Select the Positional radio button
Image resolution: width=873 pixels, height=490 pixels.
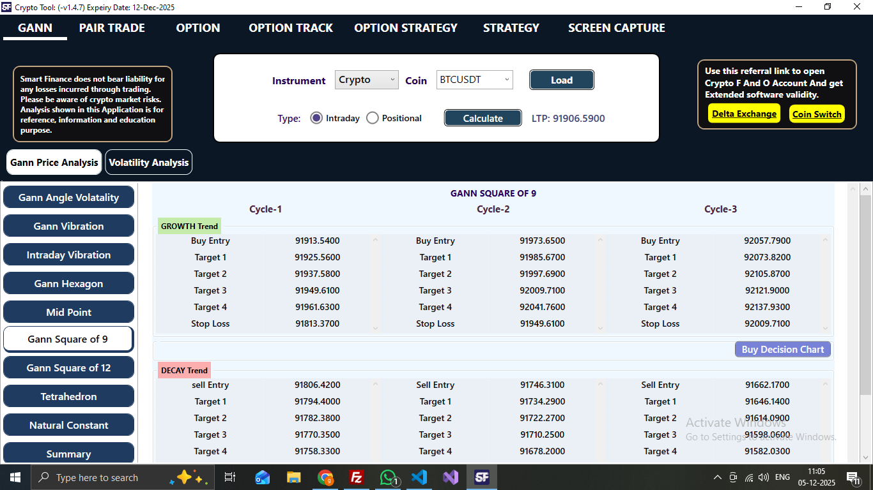point(372,117)
